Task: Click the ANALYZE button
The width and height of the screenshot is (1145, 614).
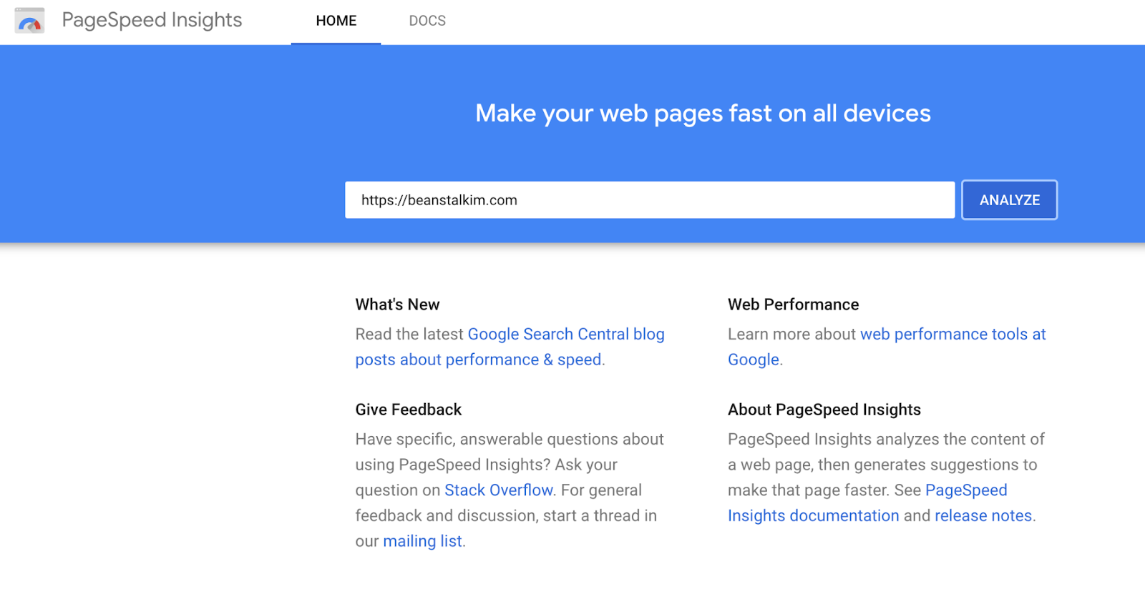Action: 1009,200
